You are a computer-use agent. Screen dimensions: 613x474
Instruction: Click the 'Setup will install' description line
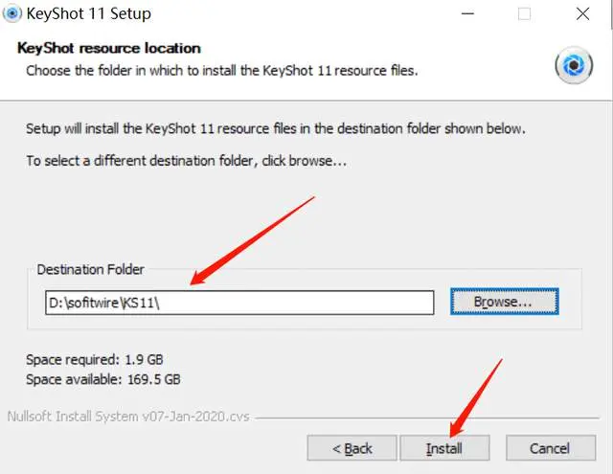pos(276,128)
